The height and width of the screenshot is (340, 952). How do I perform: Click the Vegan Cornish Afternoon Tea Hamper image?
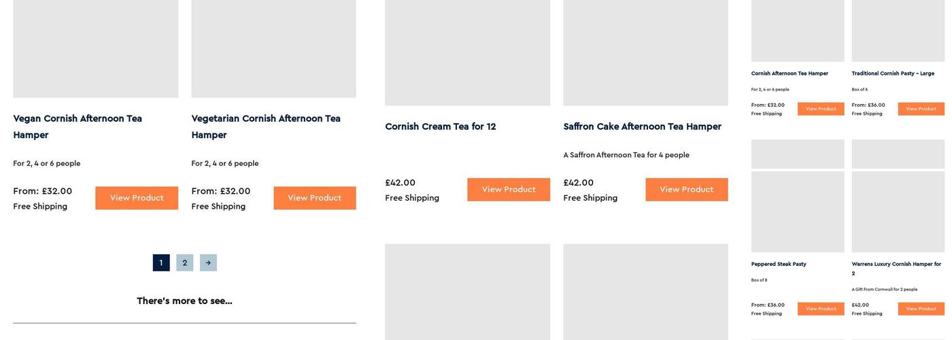point(96,48)
